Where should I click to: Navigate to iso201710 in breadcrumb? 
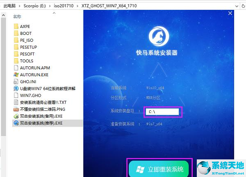pos(64,6)
